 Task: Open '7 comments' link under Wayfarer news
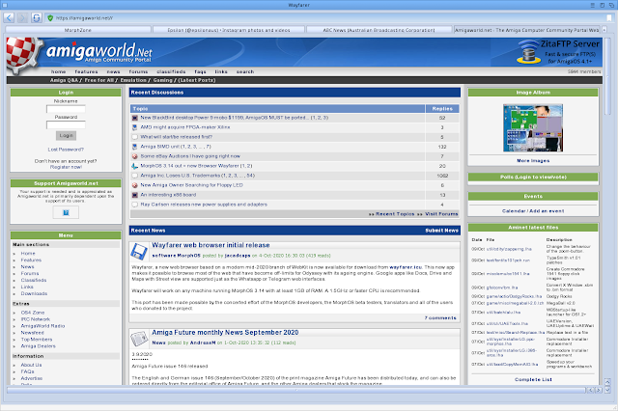point(440,317)
